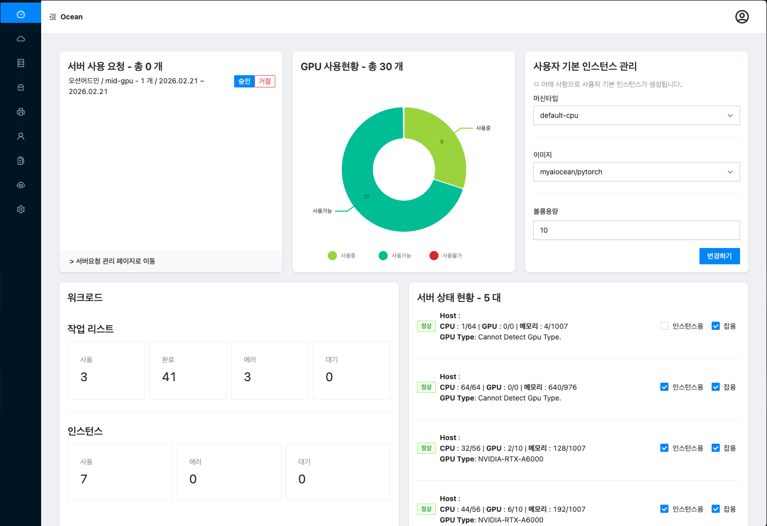Open the user profile avatar icon
Screen dimensions: 767x526
(742, 17)
